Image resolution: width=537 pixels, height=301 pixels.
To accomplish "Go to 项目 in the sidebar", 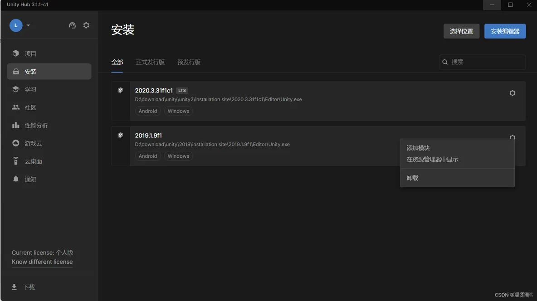I will (x=49, y=53).
